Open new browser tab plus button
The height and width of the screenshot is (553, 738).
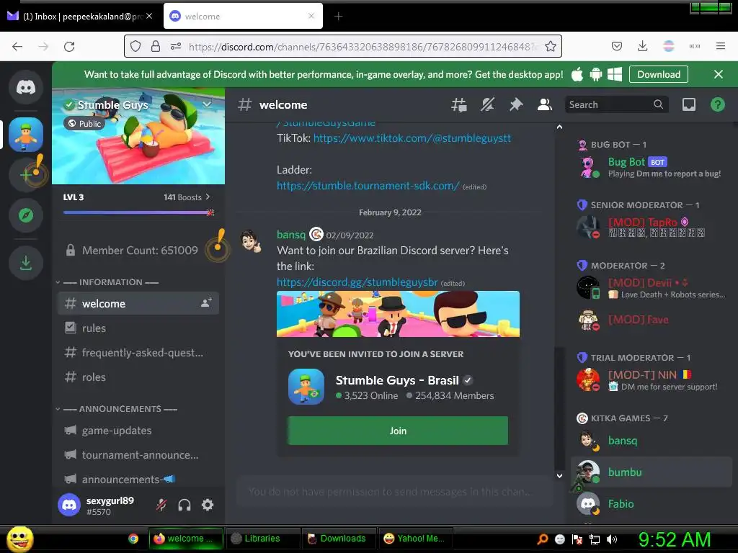tap(339, 17)
